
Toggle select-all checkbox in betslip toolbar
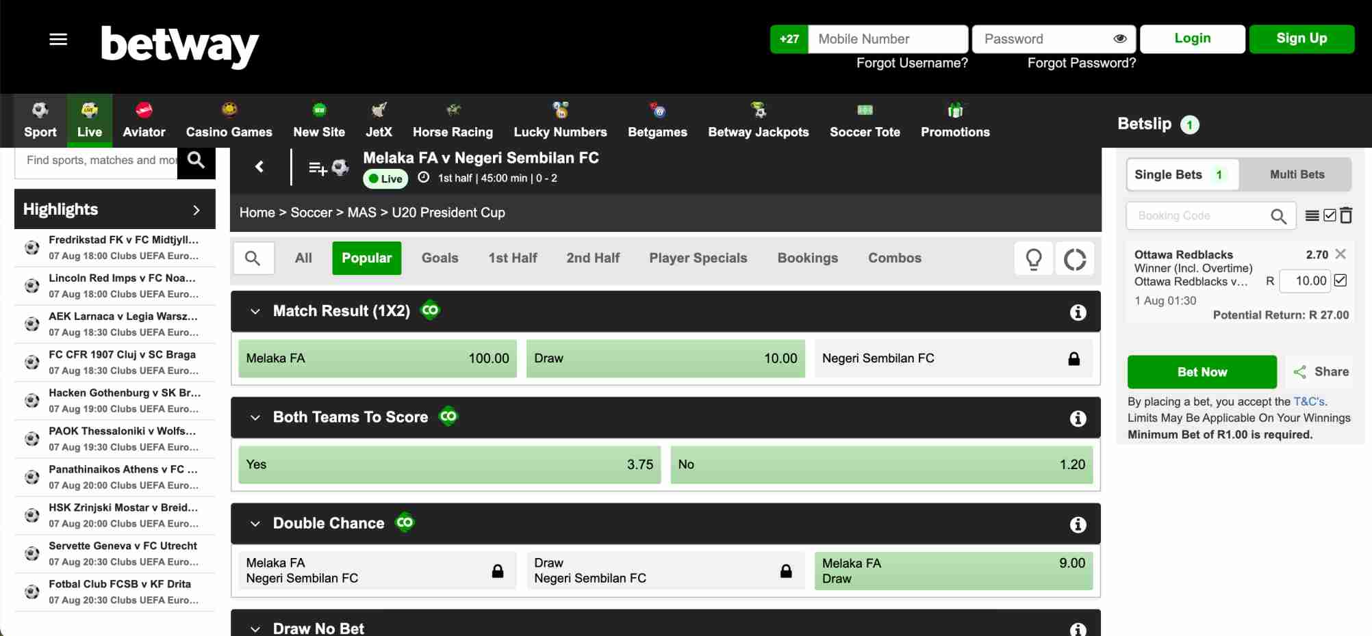pyautogui.click(x=1330, y=215)
